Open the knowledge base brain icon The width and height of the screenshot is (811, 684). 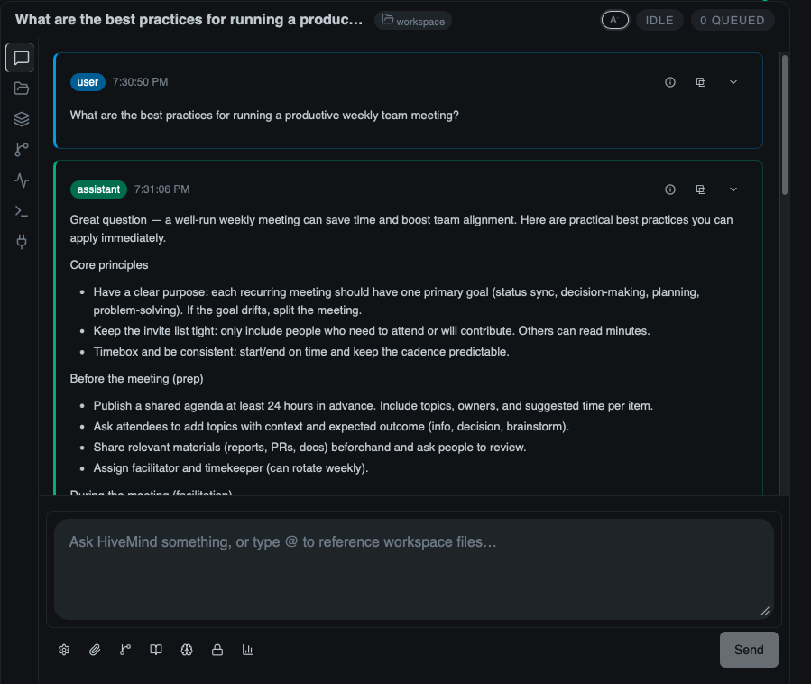[186, 649]
